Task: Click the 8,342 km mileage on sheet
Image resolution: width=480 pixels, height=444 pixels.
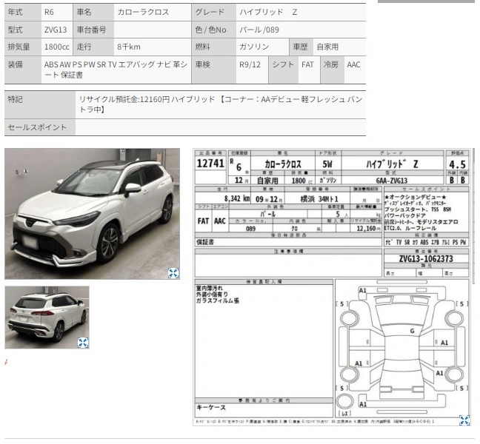Action: pos(237,198)
